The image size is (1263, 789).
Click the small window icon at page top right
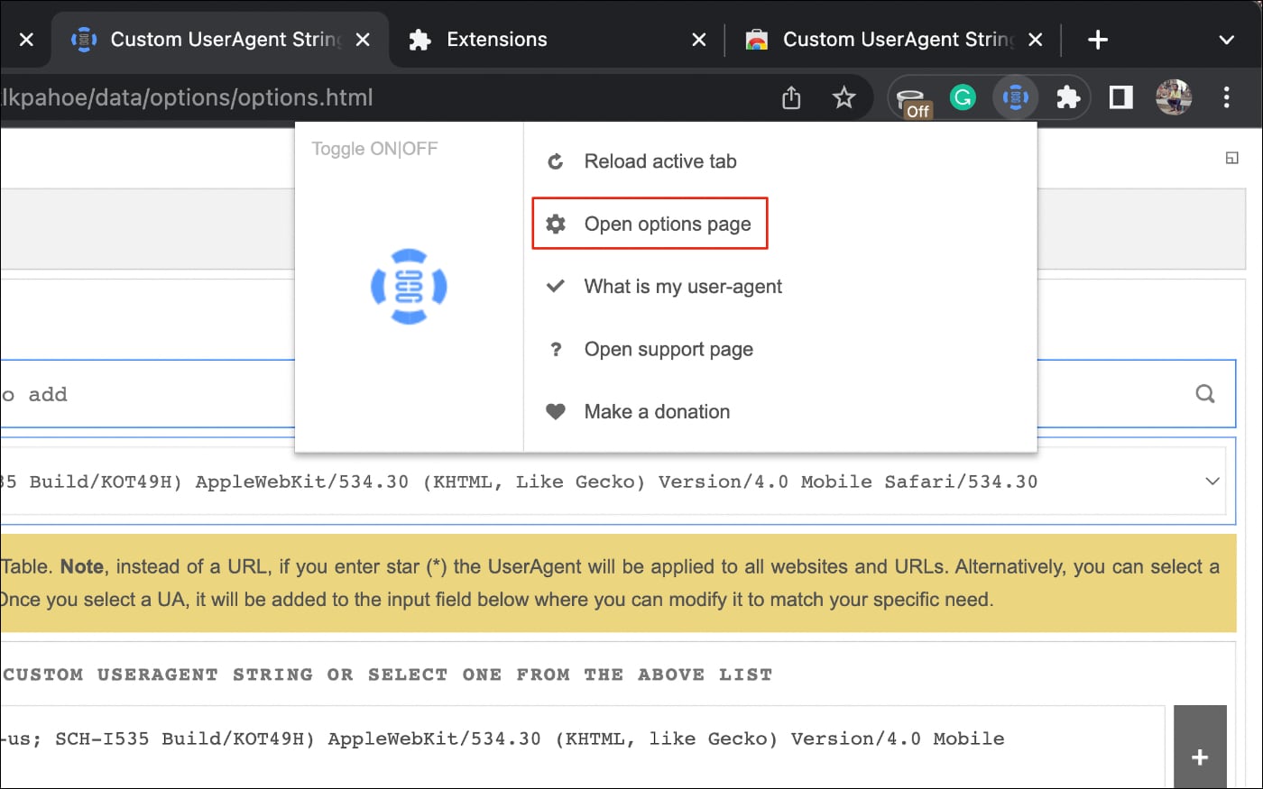[1231, 158]
